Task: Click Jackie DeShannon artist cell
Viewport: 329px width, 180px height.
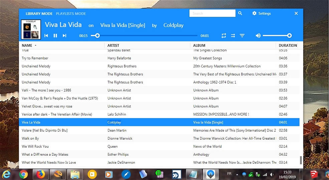Action: click(121, 162)
